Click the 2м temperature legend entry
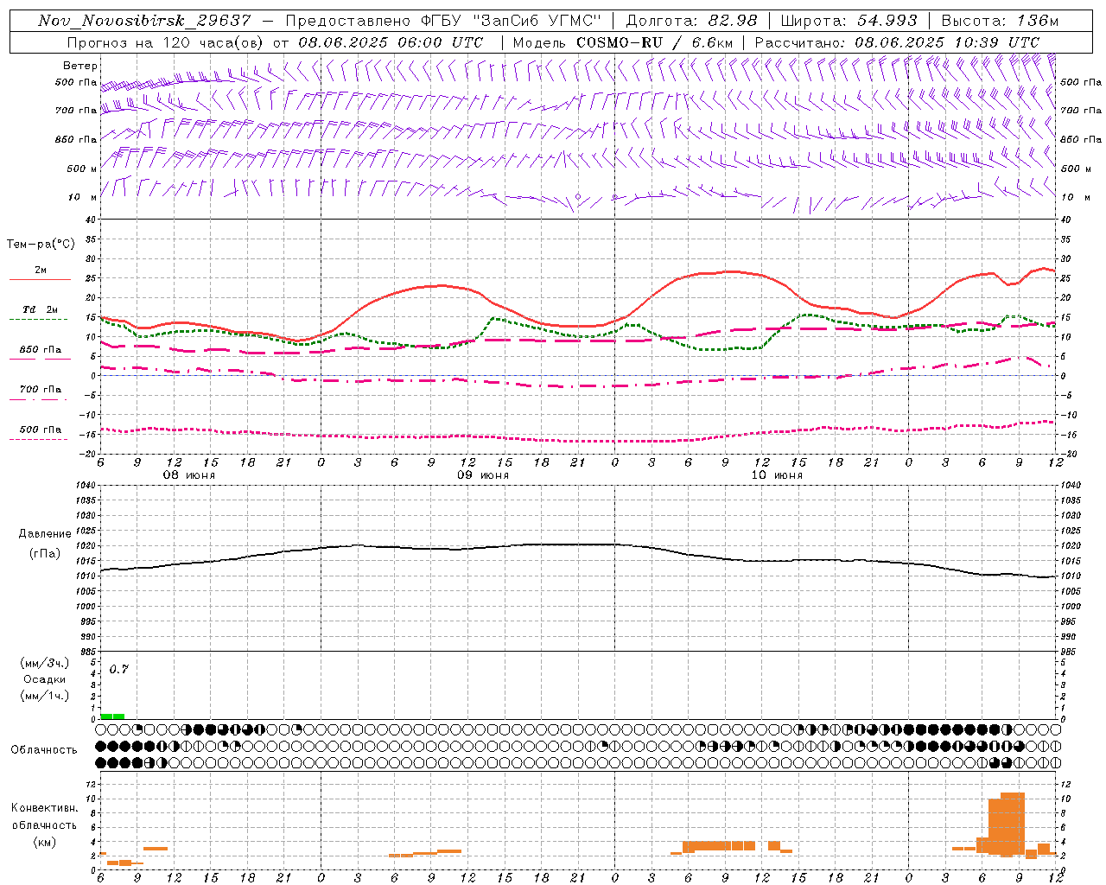Image resolution: width=1106 pixels, height=885 pixels. click(x=41, y=270)
